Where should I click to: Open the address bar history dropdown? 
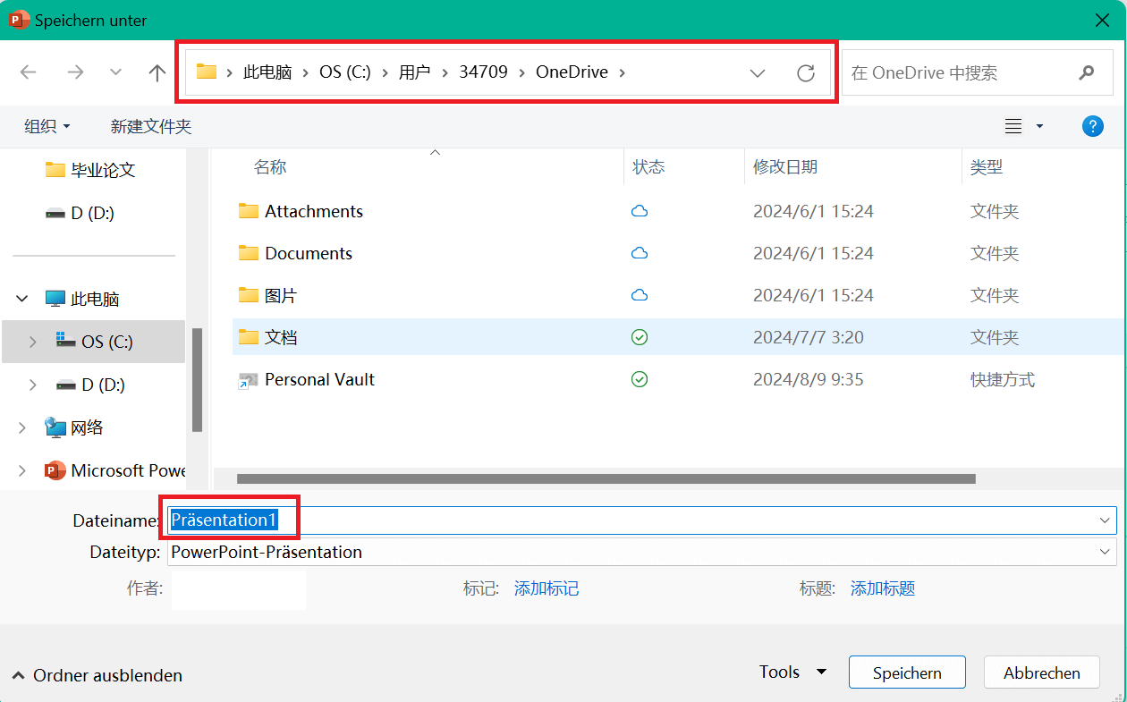pyautogui.click(x=758, y=73)
